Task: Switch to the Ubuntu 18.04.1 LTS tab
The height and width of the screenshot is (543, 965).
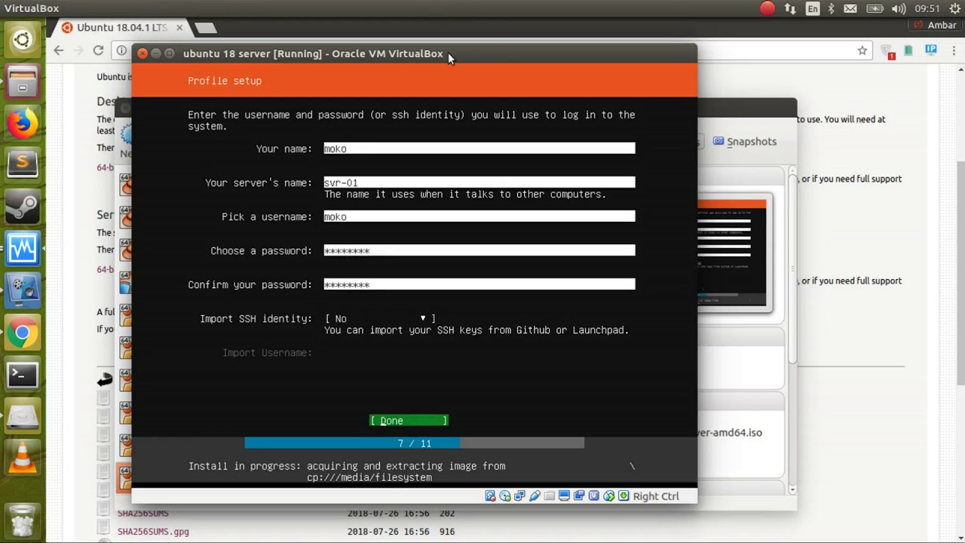Action: pos(122,28)
